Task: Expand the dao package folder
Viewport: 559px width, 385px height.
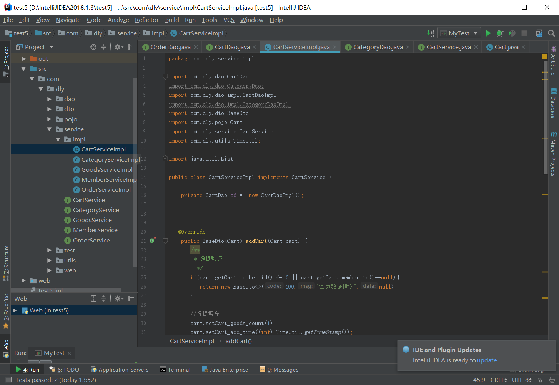Action: pos(49,99)
